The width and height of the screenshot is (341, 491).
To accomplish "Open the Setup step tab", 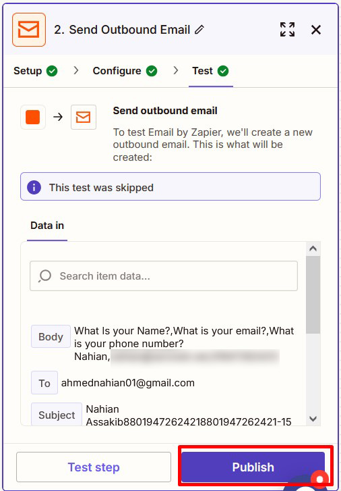I will 35,71.
